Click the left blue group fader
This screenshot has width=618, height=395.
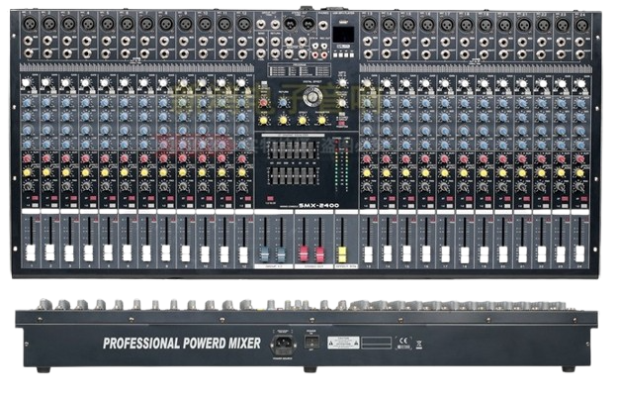tap(264, 254)
